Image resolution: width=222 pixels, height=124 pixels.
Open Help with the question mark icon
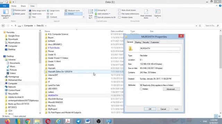pyautogui.click(x=220, y=6)
